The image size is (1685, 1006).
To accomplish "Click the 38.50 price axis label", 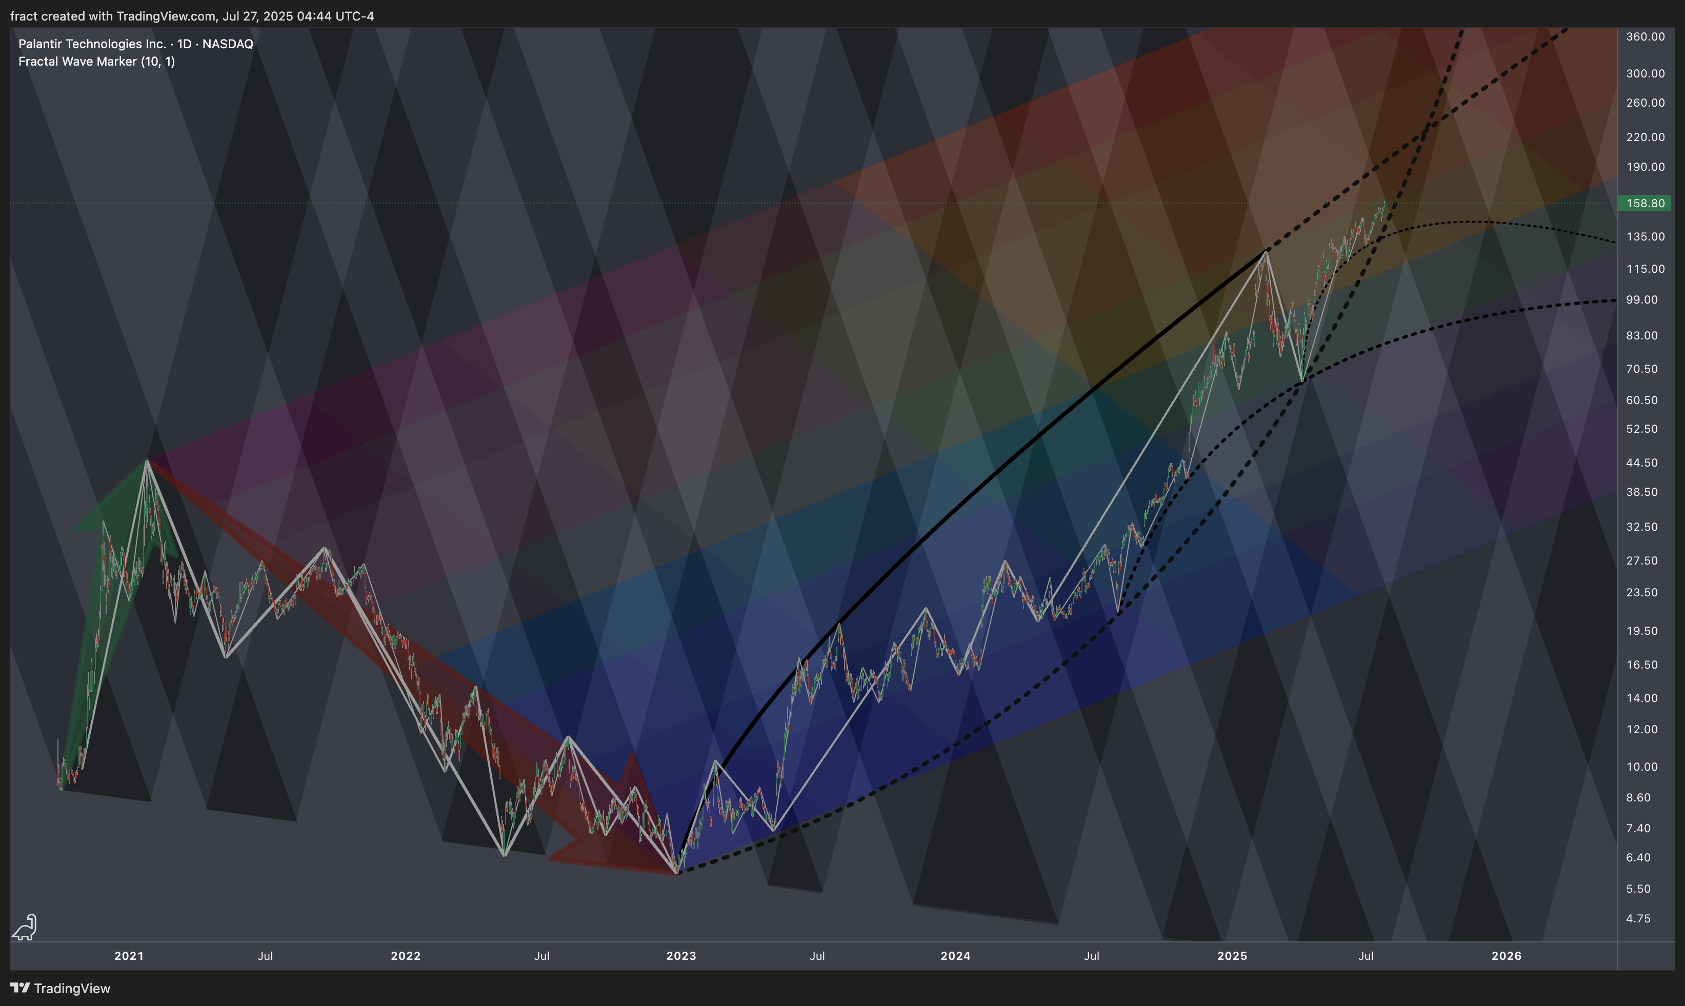I will (x=1641, y=492).
